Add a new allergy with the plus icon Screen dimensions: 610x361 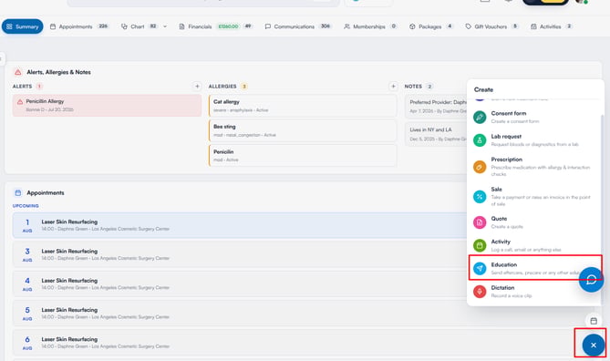[x=393, y=86]
